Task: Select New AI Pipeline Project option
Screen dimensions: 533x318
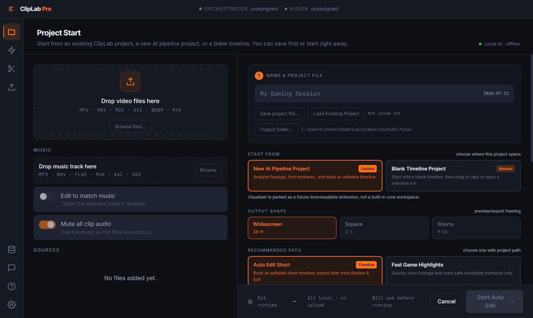Action: [315, 176]
